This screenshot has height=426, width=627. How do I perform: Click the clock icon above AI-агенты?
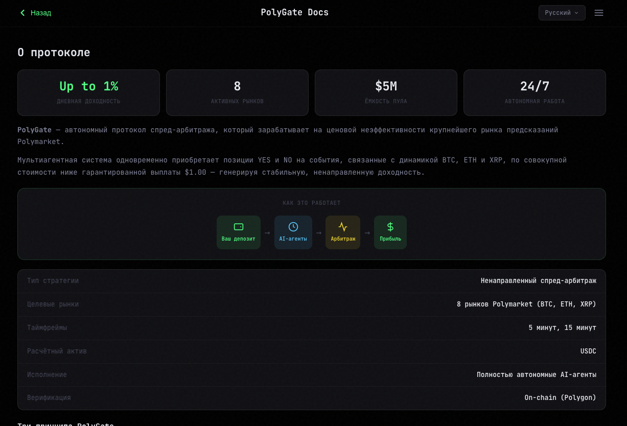click(293, 227)
